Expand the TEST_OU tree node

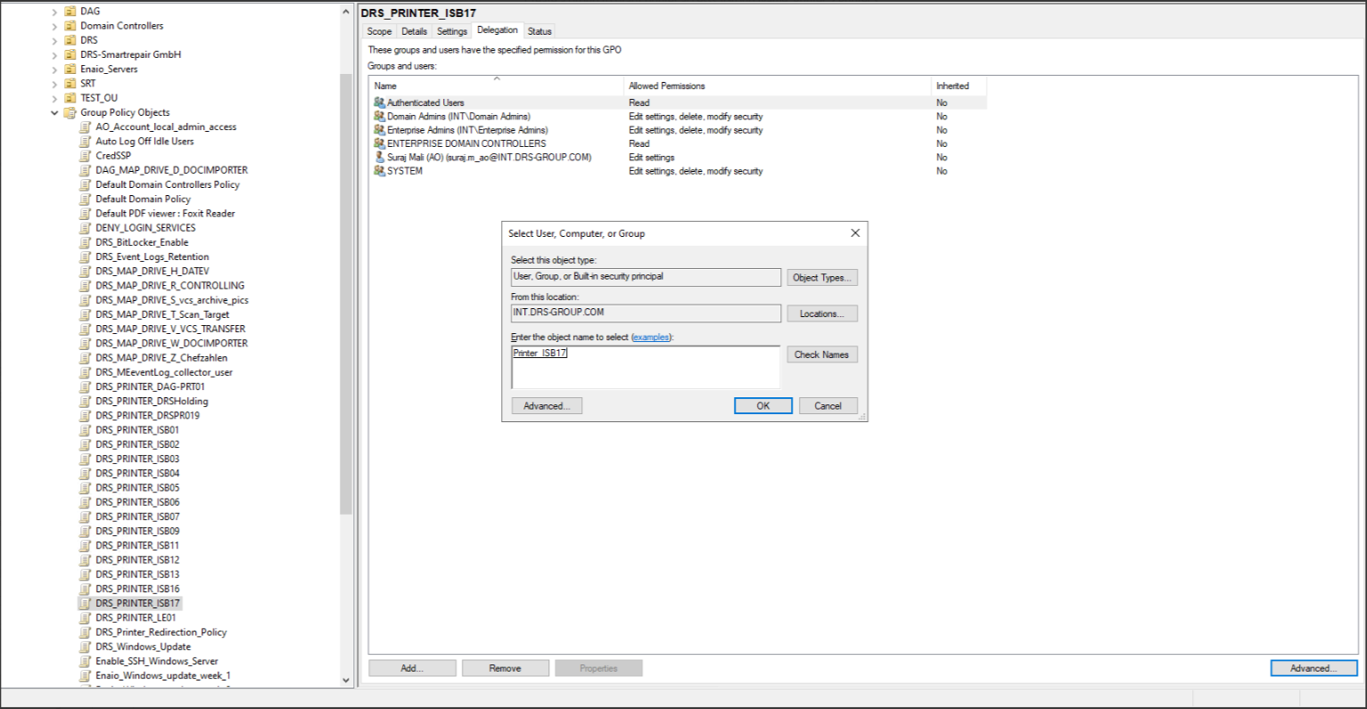coord(54,98)
